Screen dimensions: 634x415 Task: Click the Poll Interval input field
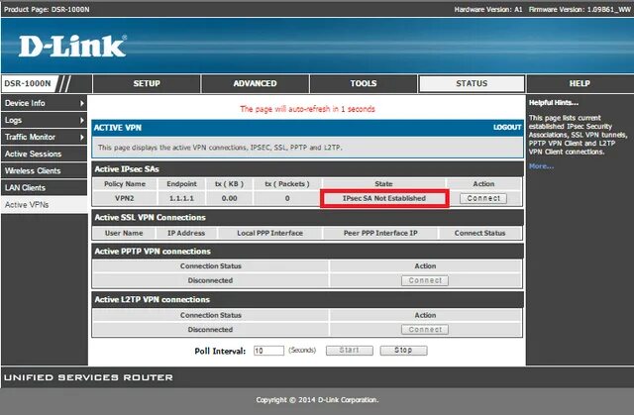pos(268,351)
